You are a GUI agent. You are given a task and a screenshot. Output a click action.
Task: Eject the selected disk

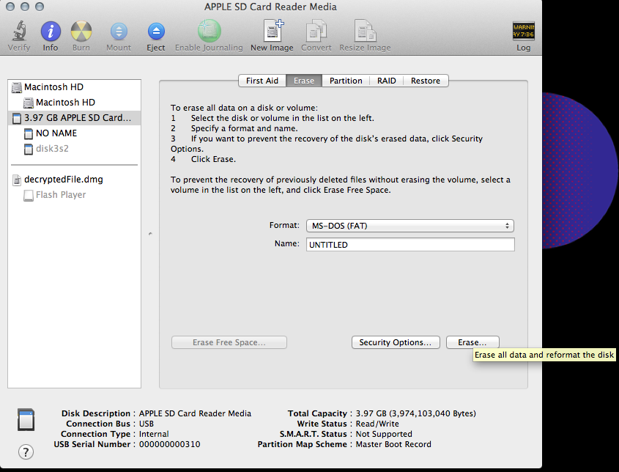click(156, 32)
